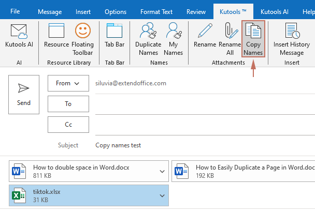Image resolution: width=315 pixels, height=213 pixels.
Task: Send the email
Action: click(x=24, y=95)
